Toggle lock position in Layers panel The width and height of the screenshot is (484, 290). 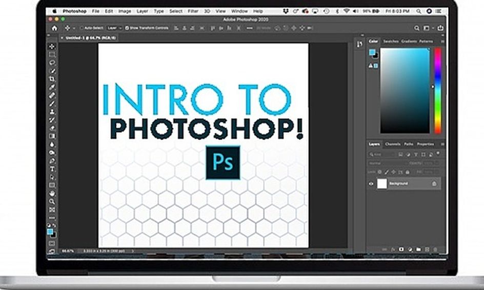pyautogui.click(x=393, y=172)
